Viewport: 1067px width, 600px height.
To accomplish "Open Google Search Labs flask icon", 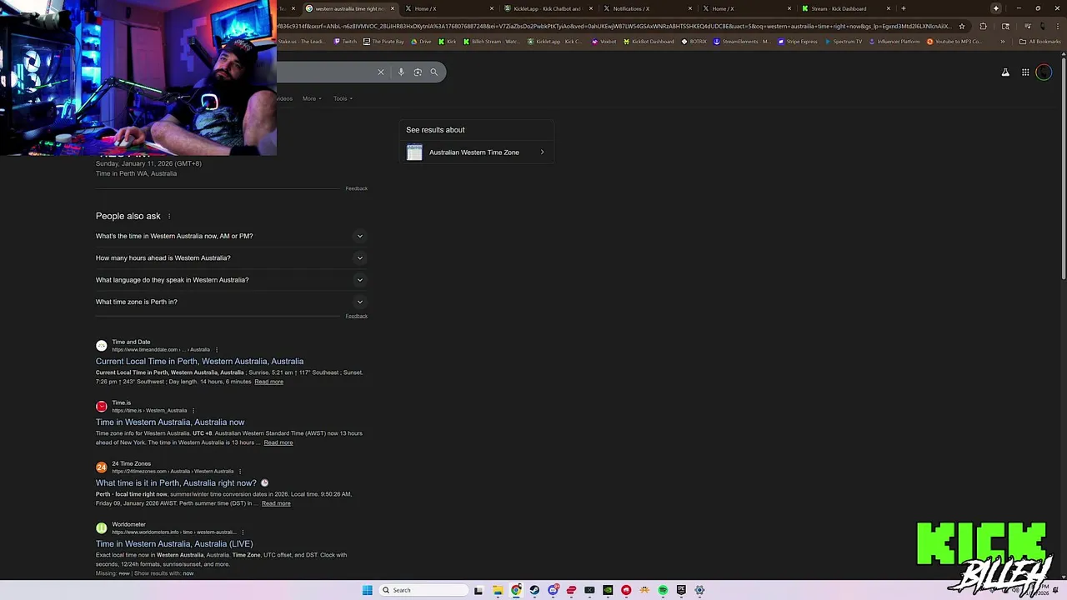I will 1005,72.
